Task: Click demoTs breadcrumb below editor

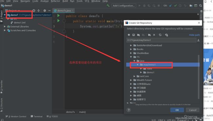Action: (70, 112)
